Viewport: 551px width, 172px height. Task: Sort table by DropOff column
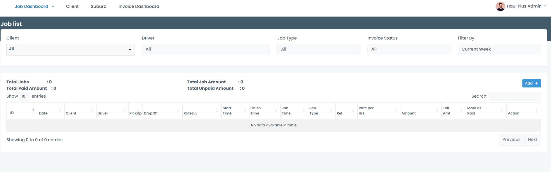(x=163, y=111)
